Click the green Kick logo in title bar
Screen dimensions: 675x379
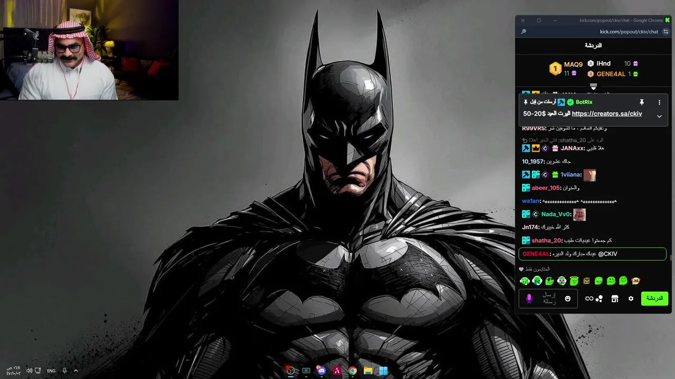coord(668,20)
